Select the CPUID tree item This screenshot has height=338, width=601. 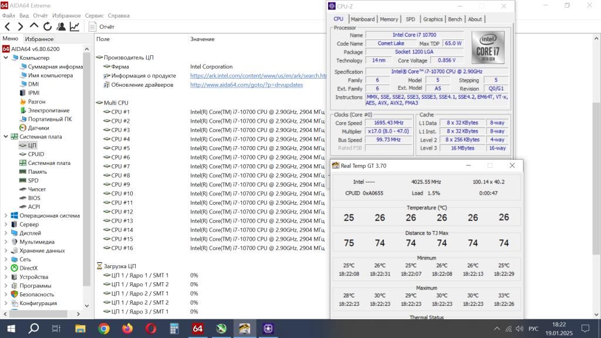tap(32, 154)
